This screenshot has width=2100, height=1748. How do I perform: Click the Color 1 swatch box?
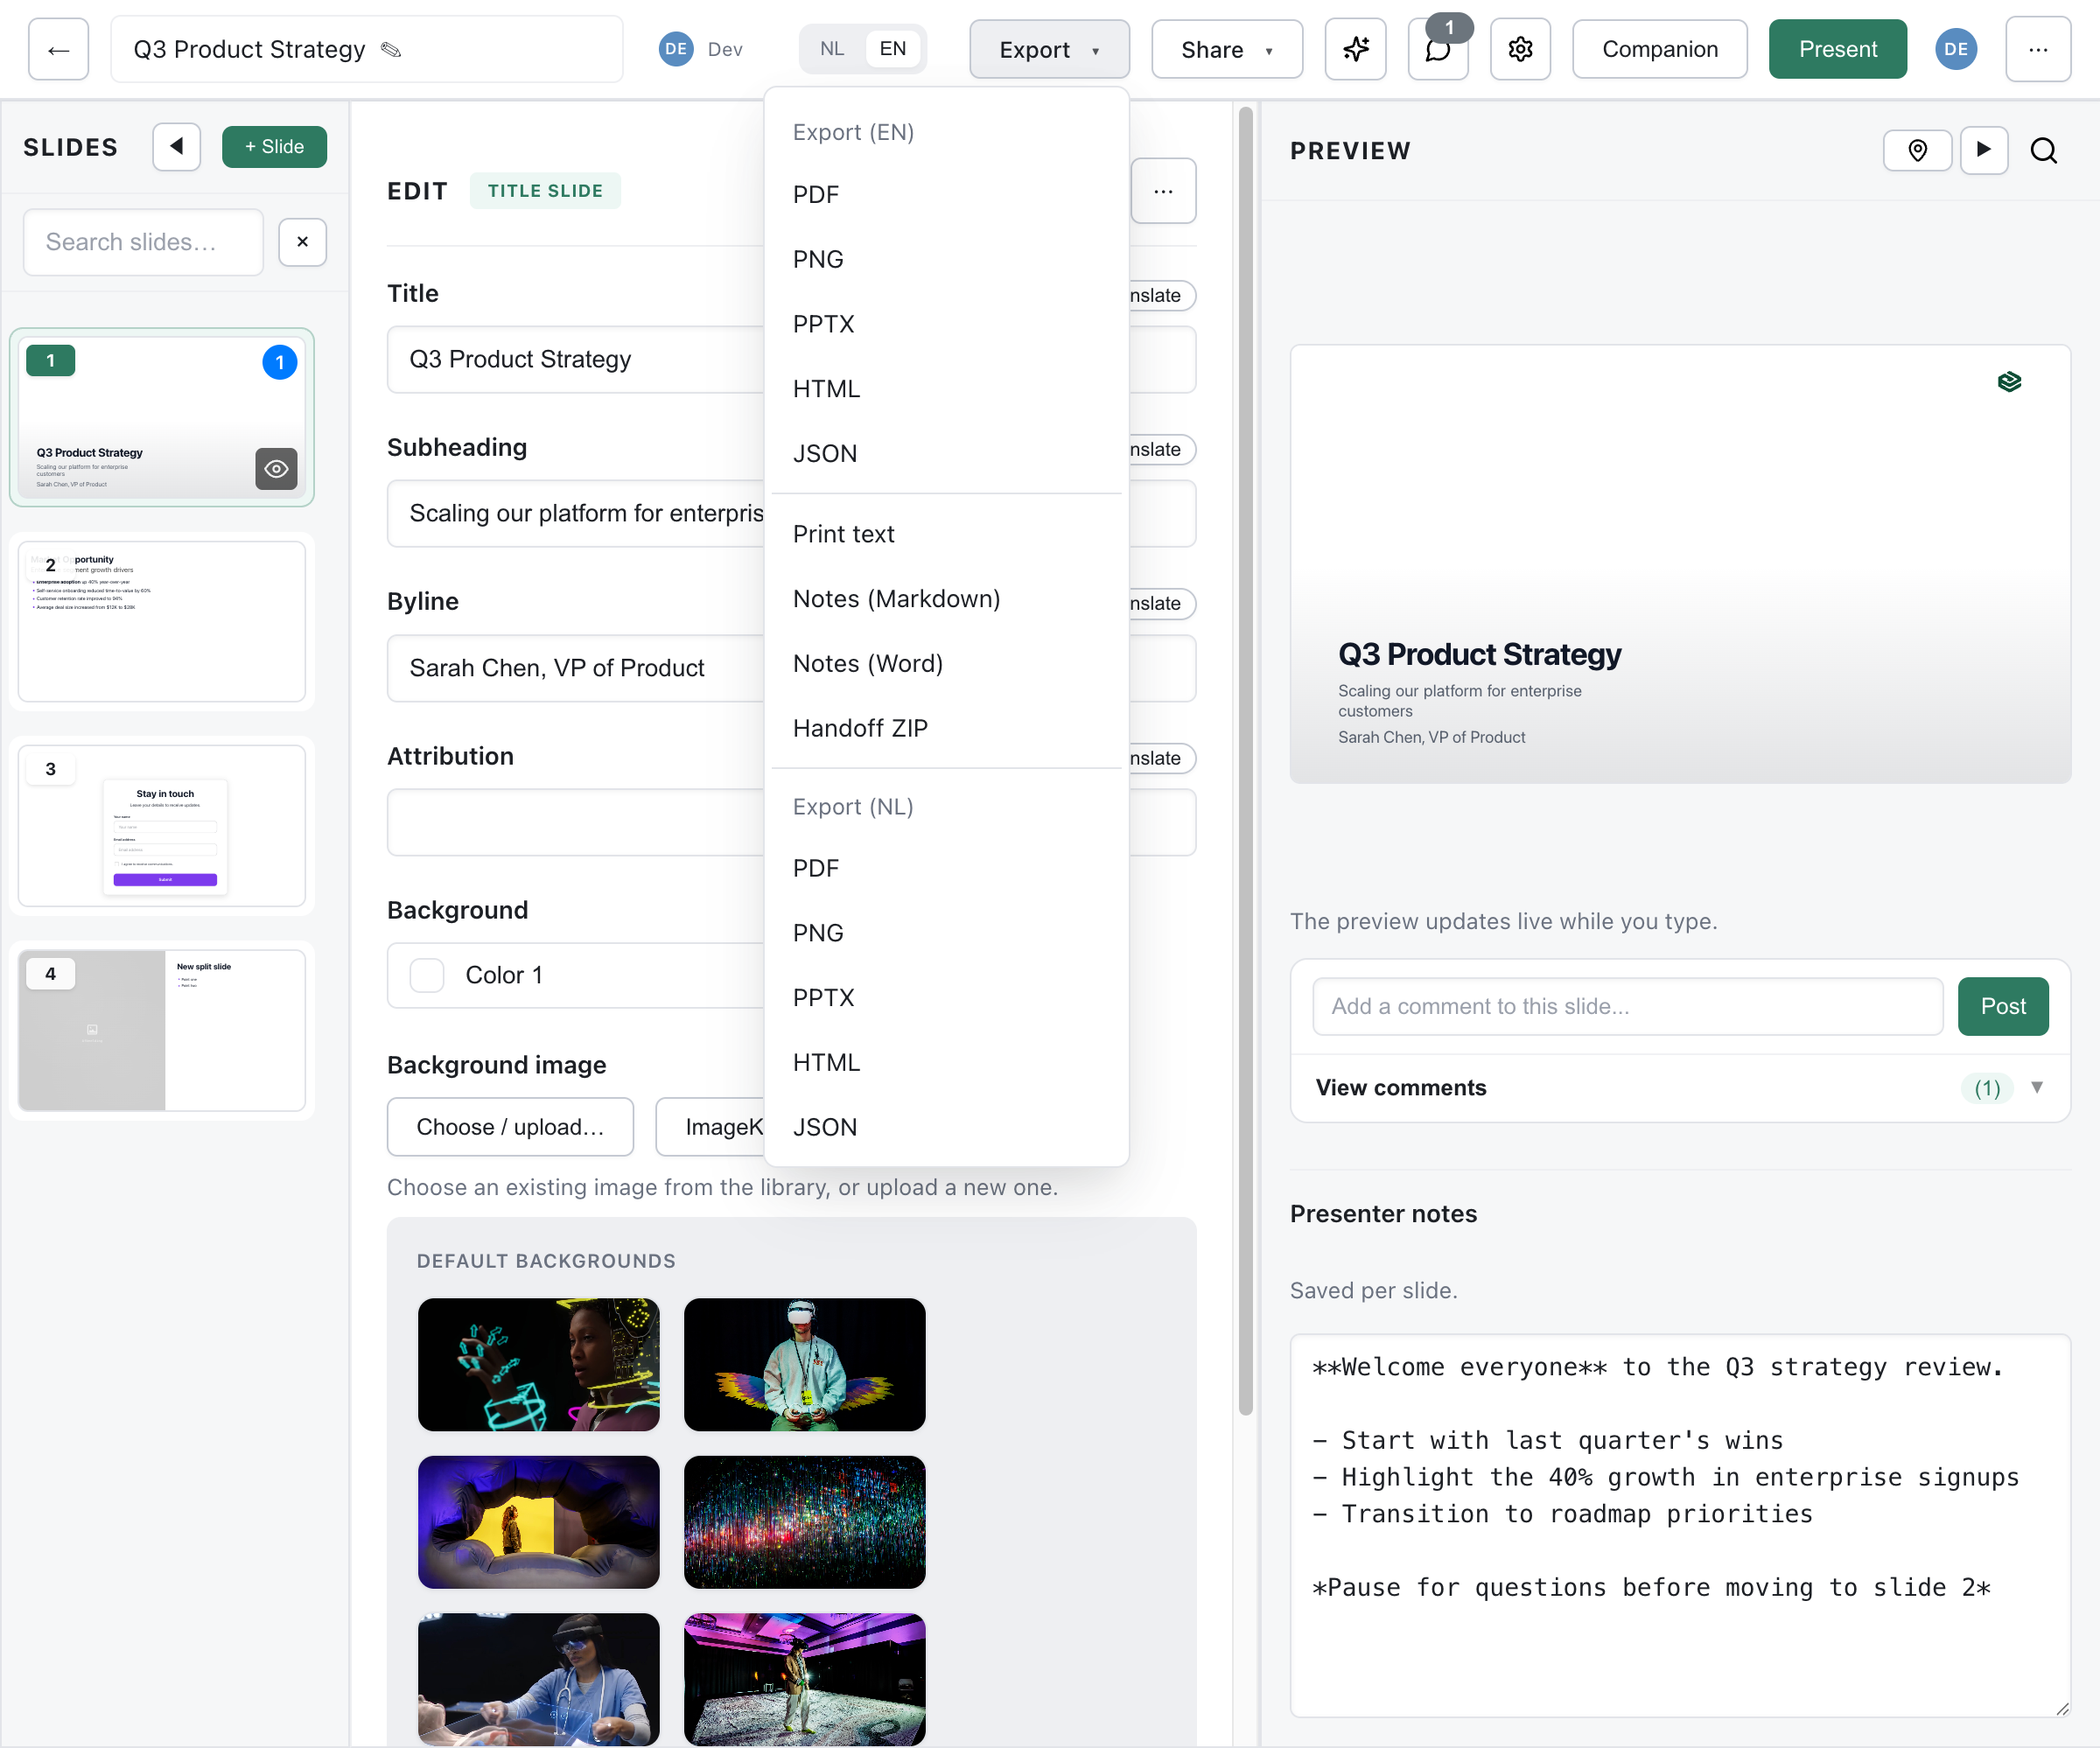(427, 975)
